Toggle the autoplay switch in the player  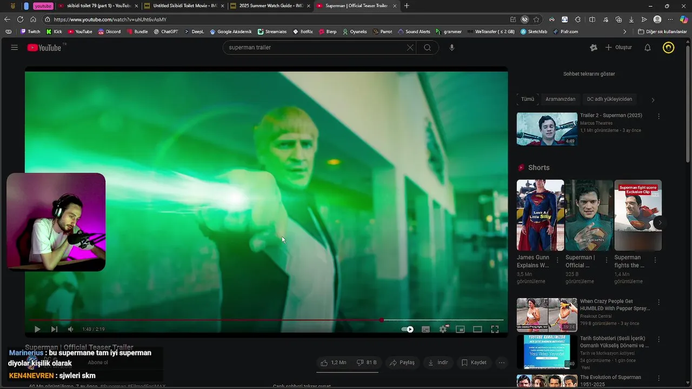coord(408,329)
